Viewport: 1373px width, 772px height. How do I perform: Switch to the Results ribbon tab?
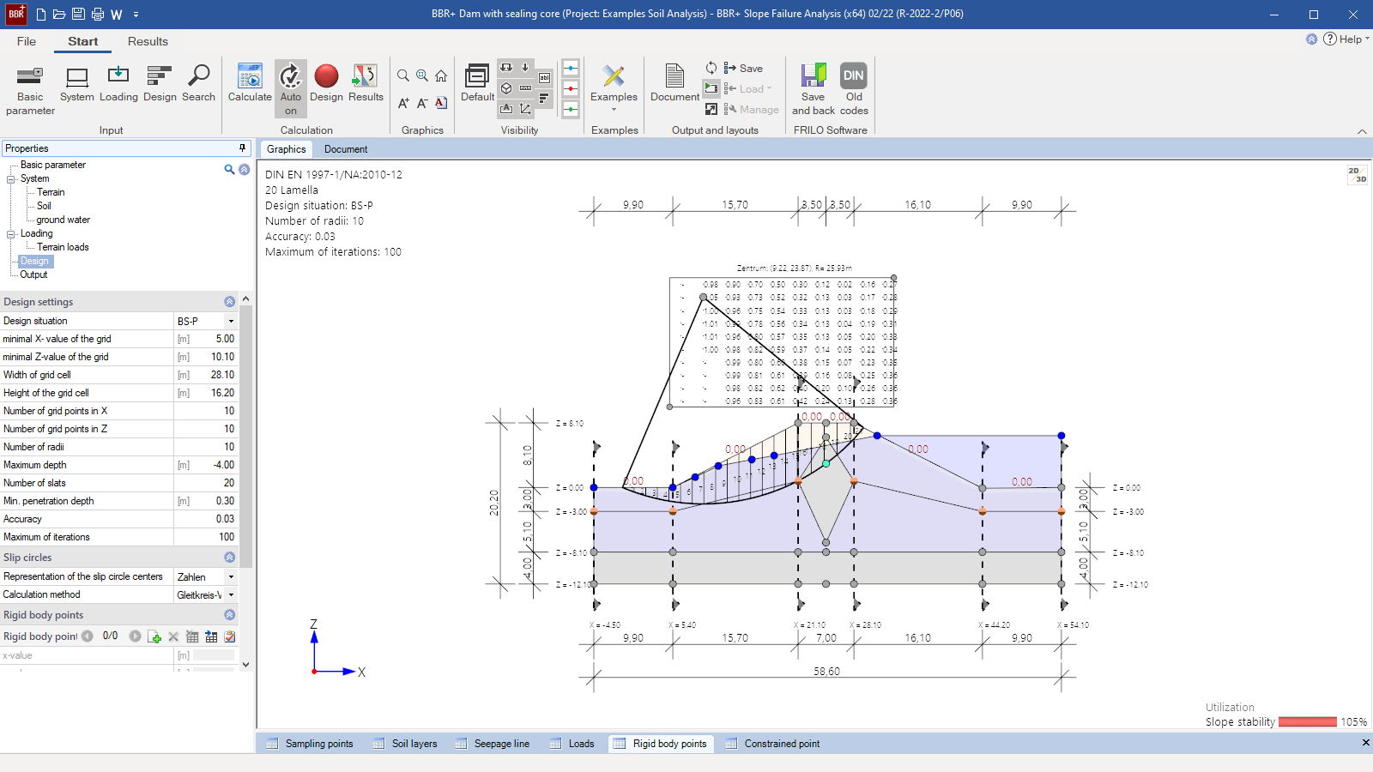[x=148, y=41]
